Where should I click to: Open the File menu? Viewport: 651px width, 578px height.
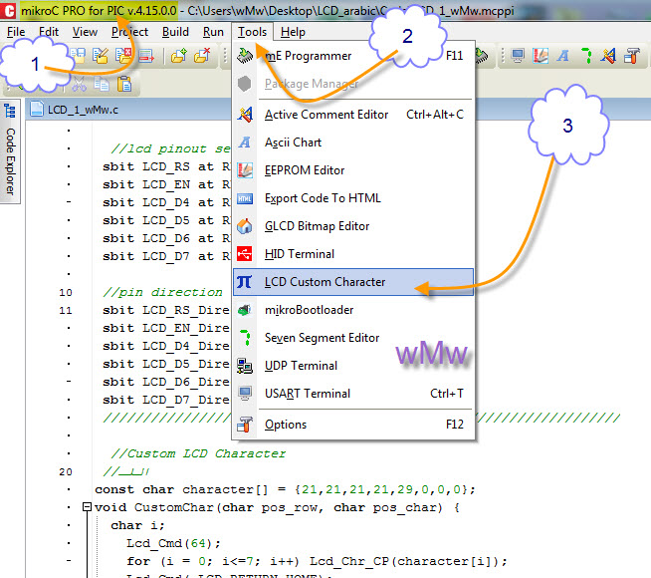coord(16,32)
